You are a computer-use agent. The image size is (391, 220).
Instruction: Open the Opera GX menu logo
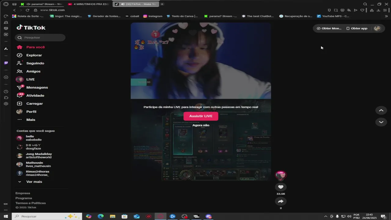[6, 4]
